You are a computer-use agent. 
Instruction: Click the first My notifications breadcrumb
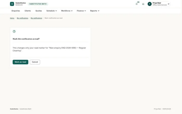[x=23, y=18]
